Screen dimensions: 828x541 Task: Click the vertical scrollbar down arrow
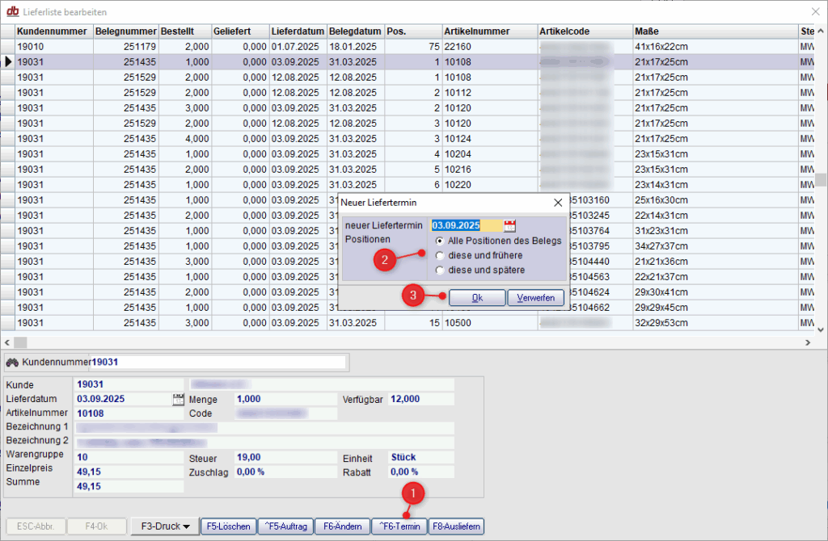click(821, 329)
